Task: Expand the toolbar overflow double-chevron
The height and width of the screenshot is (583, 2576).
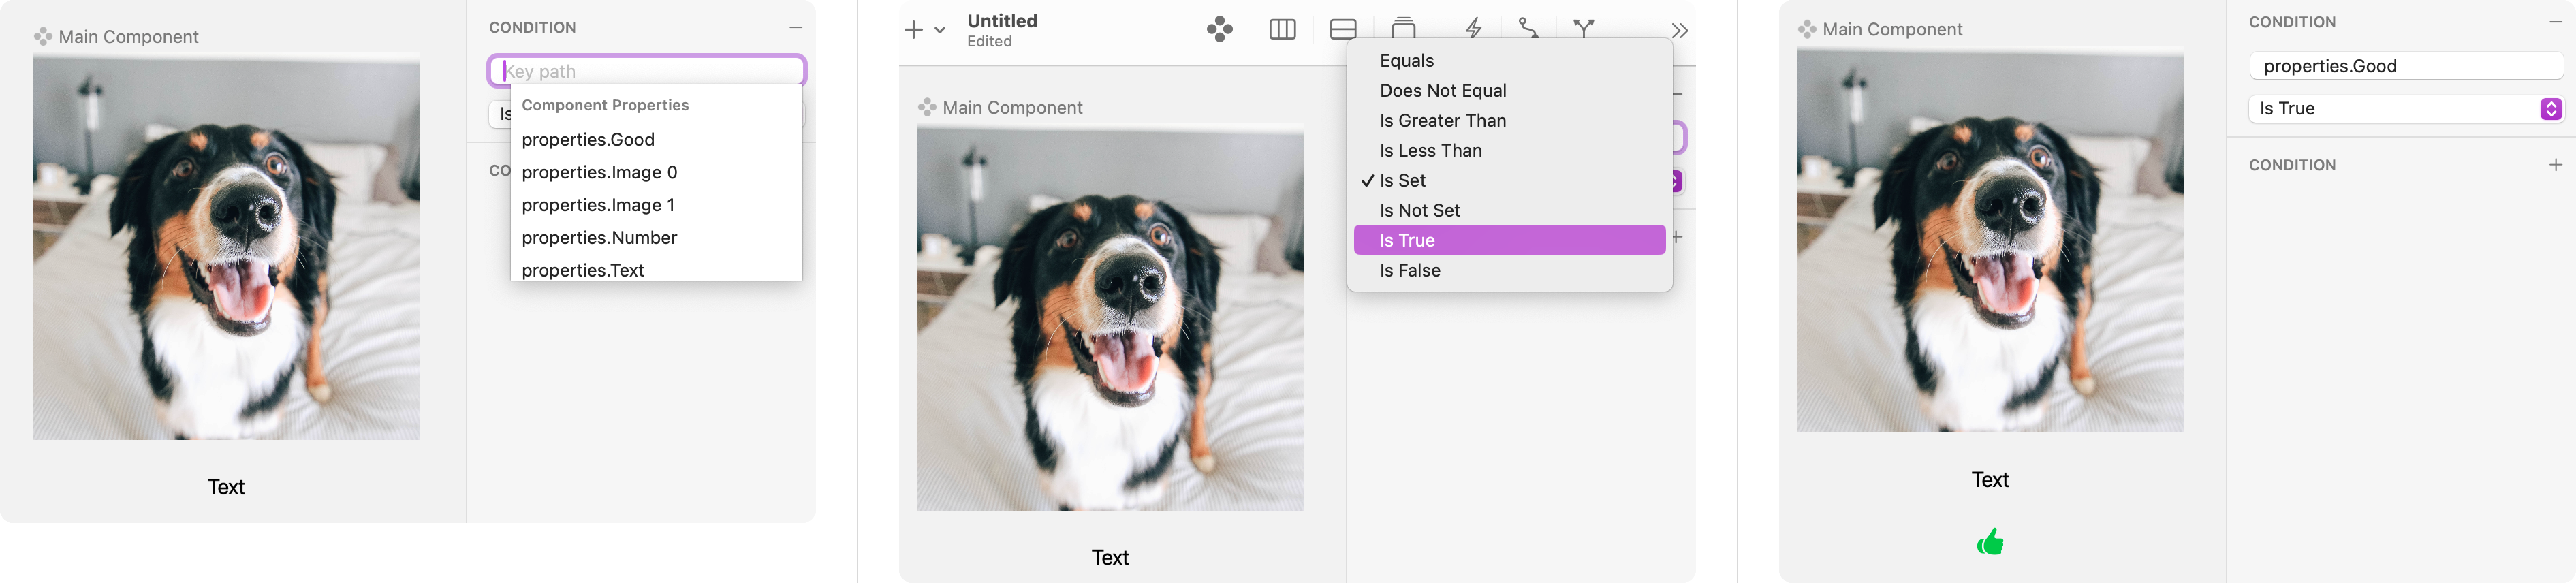Action: tap(1680, 31)
